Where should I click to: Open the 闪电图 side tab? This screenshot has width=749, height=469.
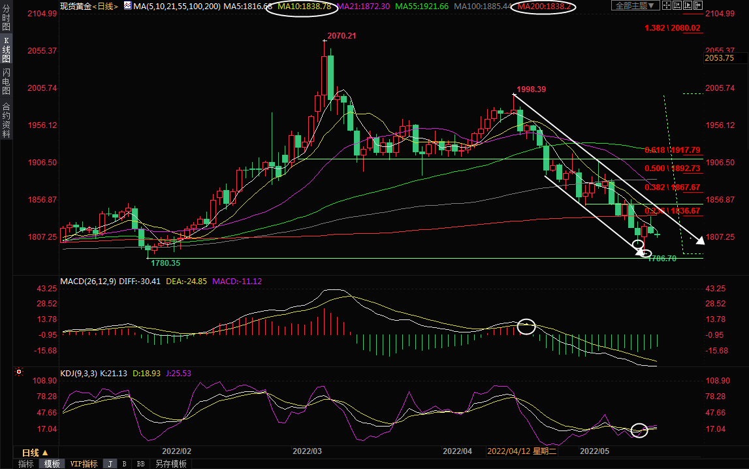6,81
